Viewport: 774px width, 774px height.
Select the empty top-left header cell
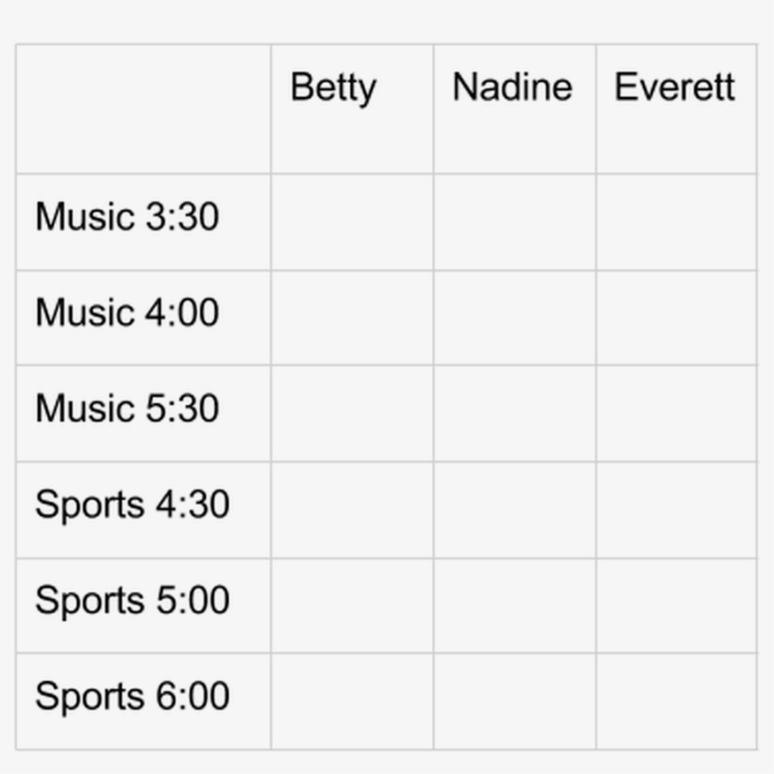(x=143, y=109)
